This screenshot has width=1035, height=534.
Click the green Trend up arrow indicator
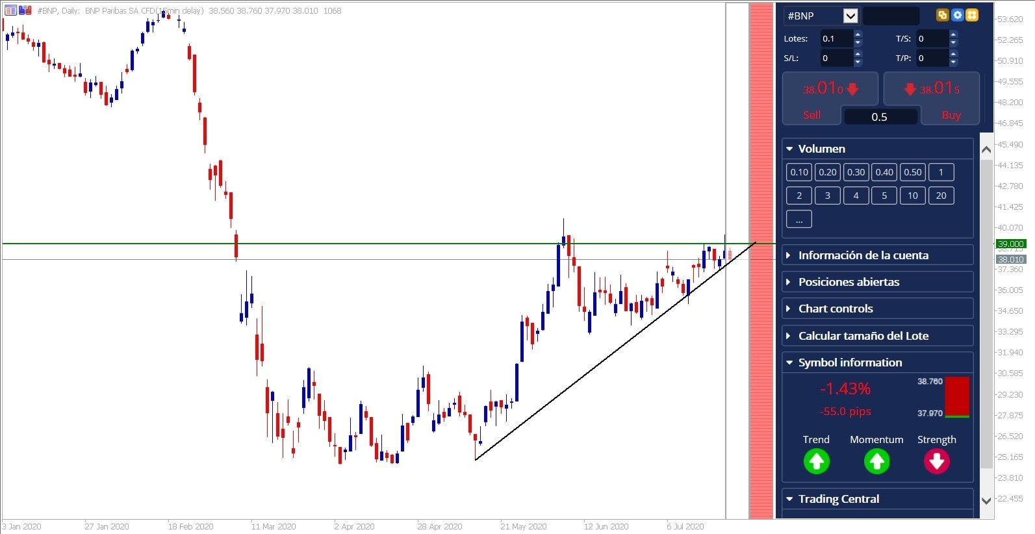point(816,461)
